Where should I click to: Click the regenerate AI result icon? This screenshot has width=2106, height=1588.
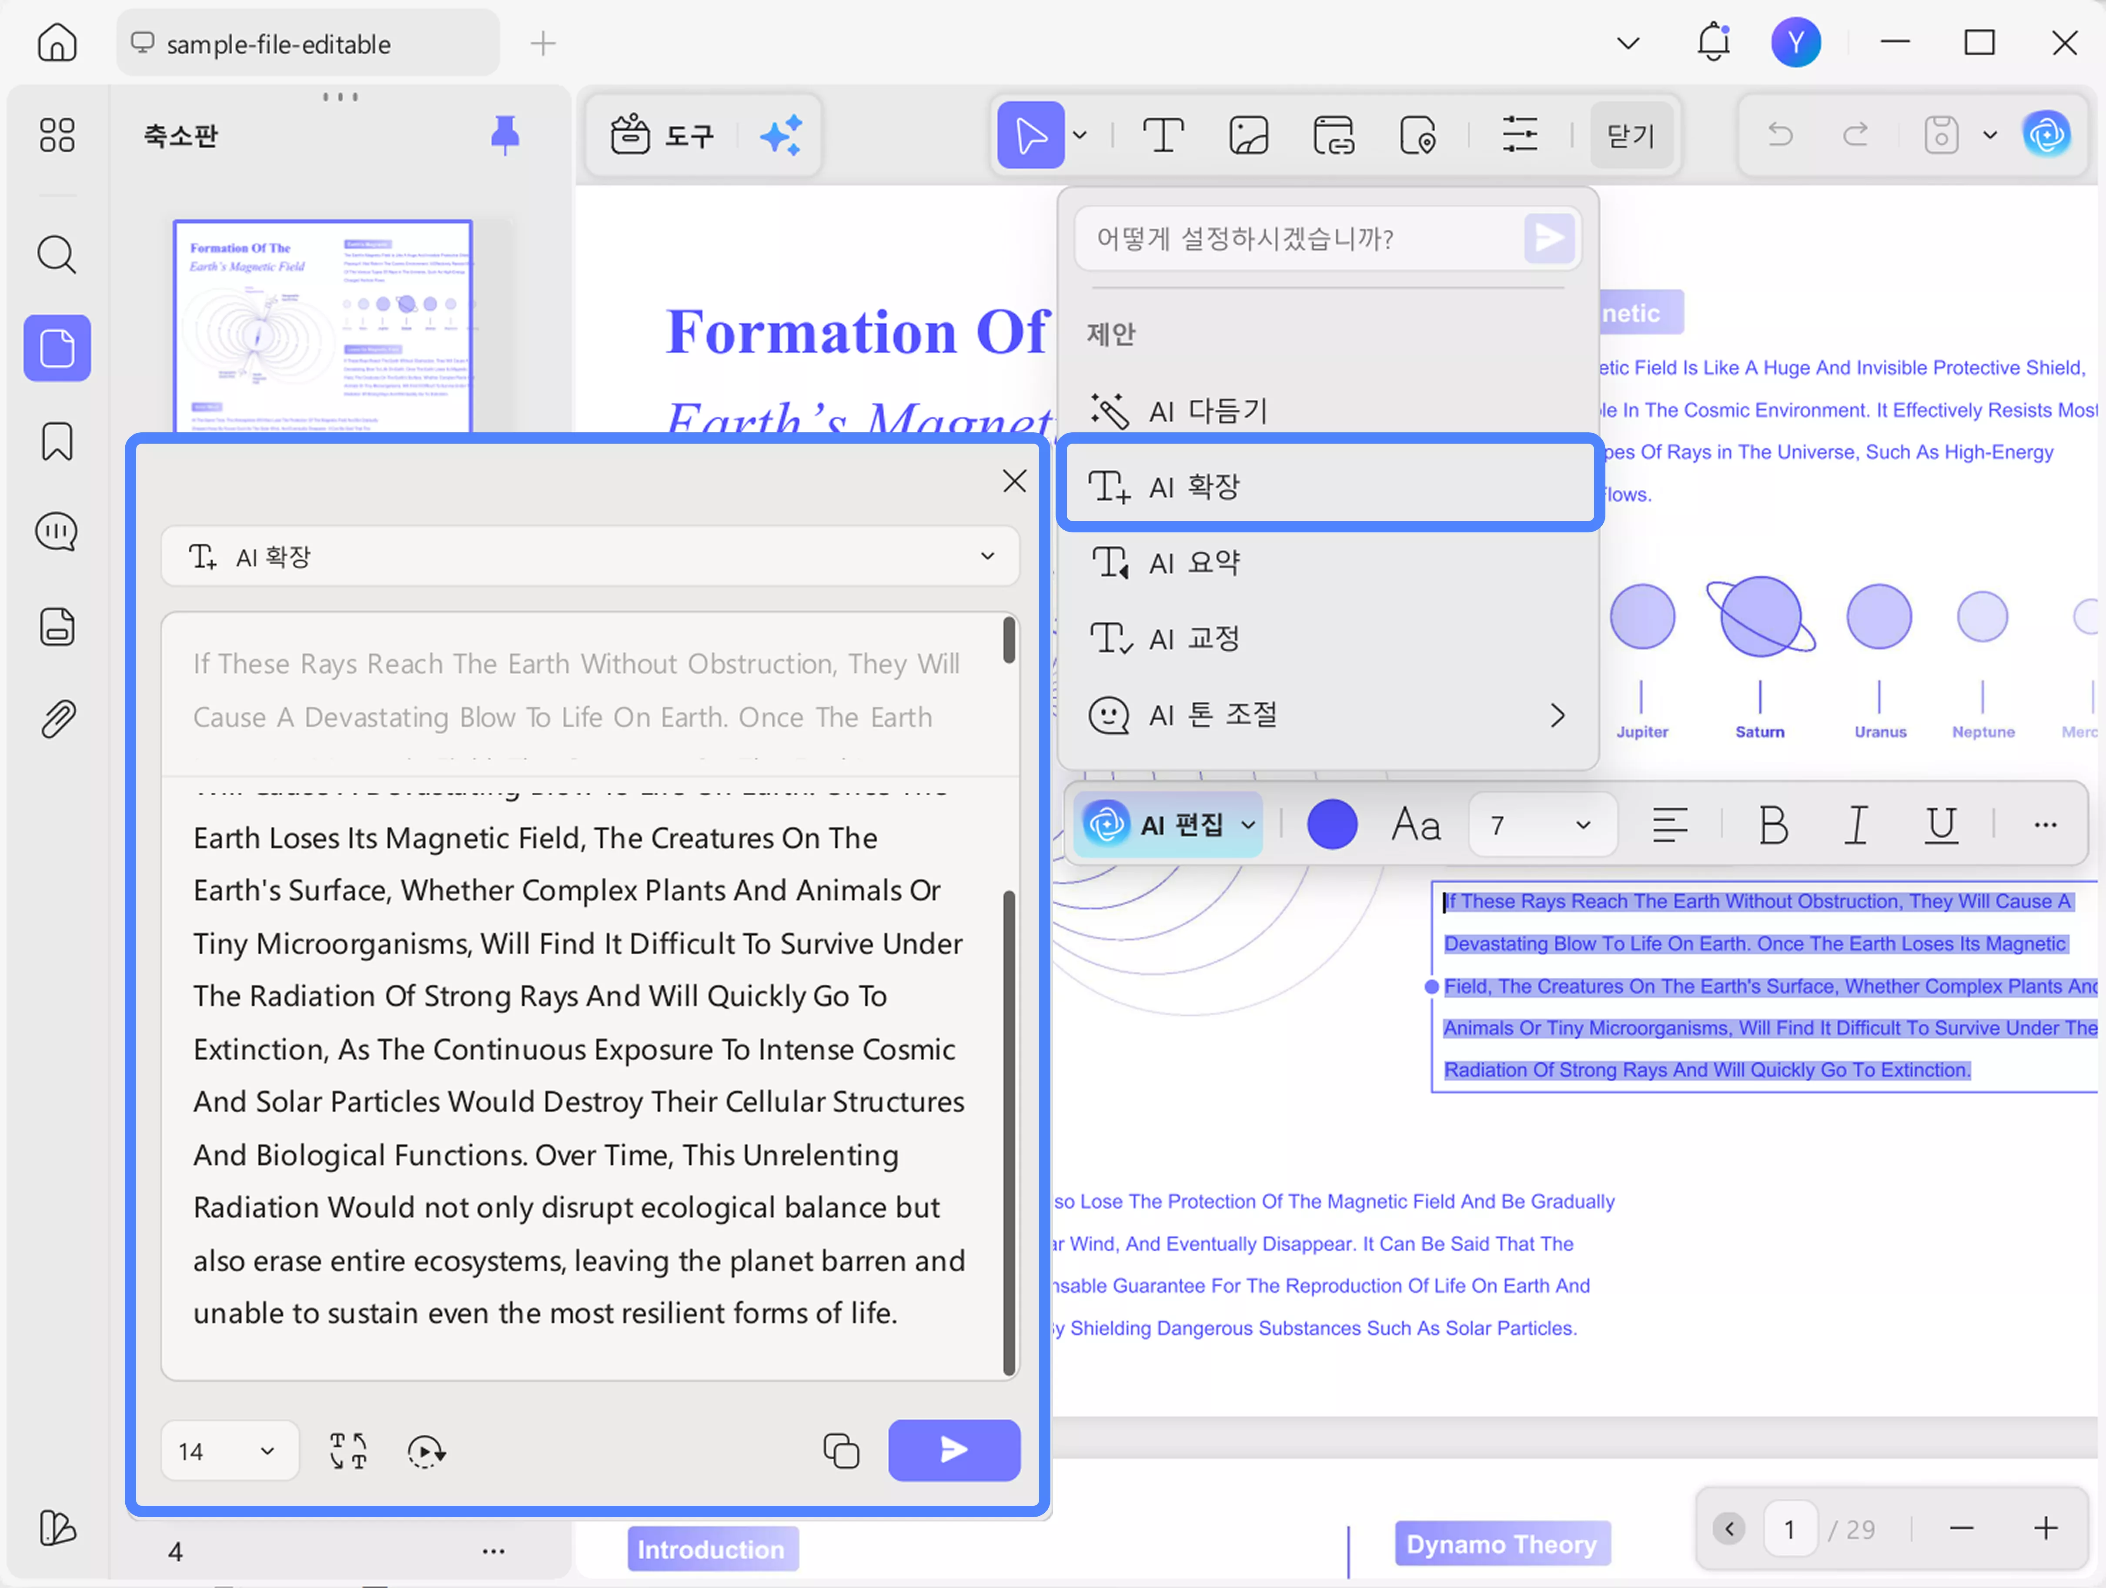(x=425, y=1451)
